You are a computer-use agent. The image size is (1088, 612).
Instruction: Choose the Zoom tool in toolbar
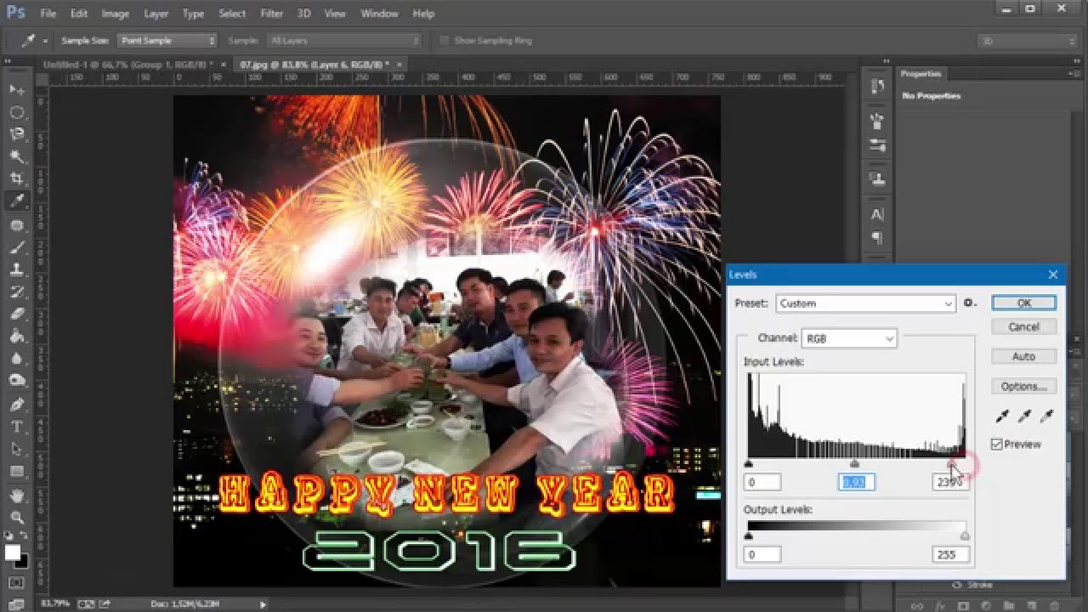[x=17, y=515]
